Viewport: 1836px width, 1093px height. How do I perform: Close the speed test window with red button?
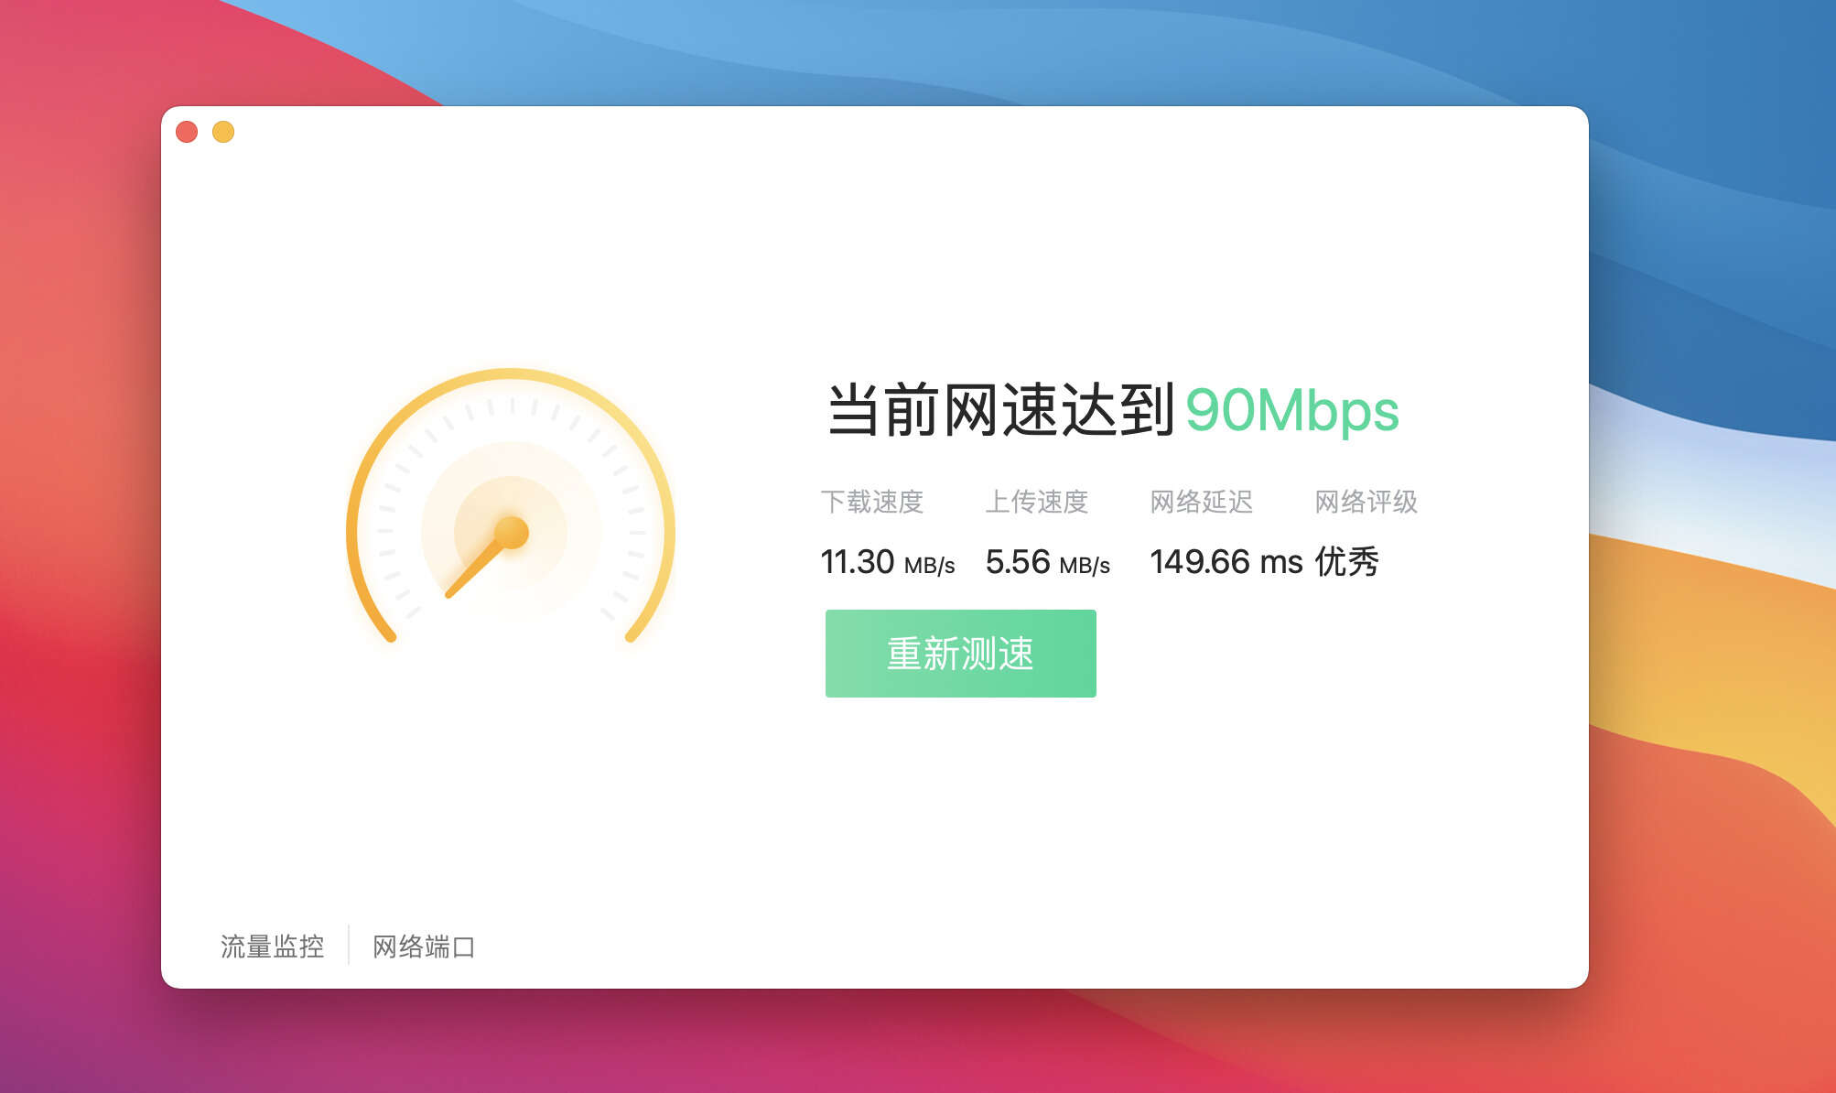(187, 132)
